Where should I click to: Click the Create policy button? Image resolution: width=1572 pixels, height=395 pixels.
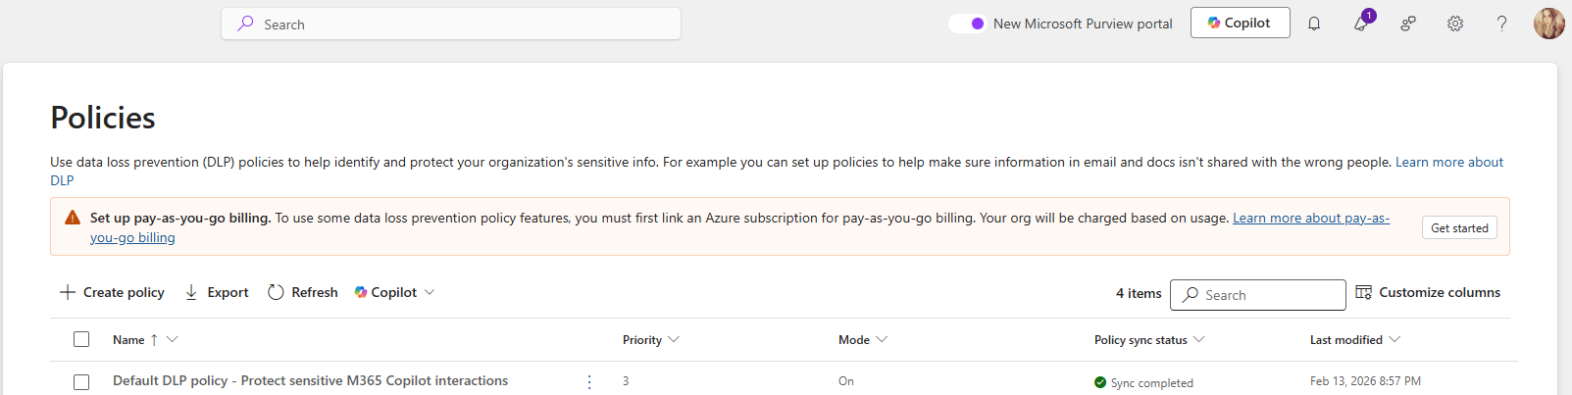(x=112, y=292)
